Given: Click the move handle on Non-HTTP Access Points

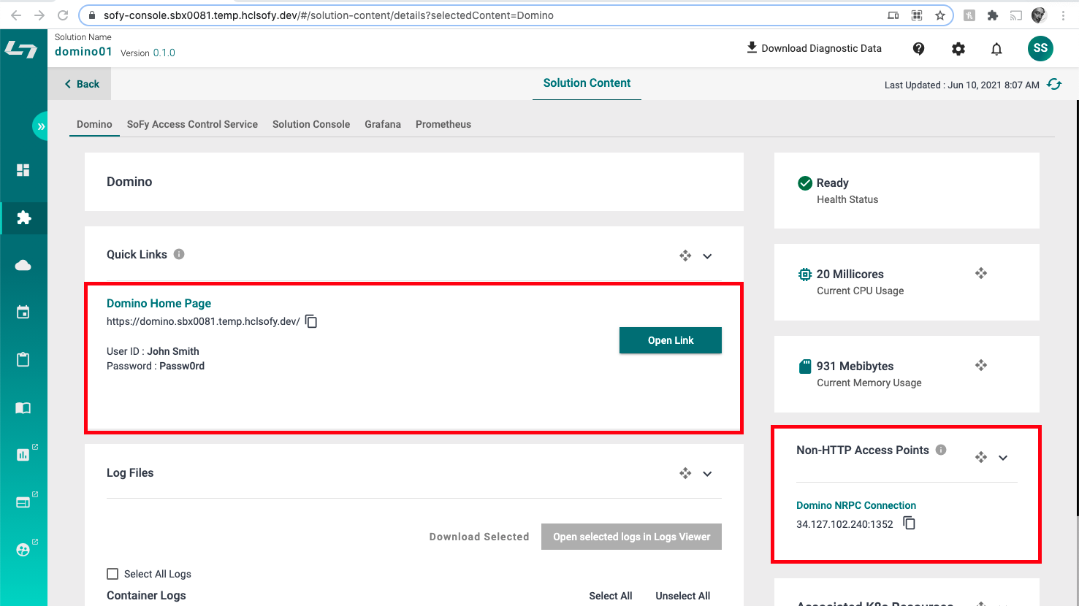Looking at the screenshot, I should tap(981, 457).
